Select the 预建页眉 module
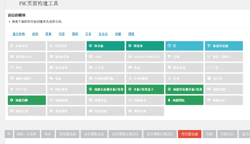Viewport: 250px width, 144px height. 224,89
